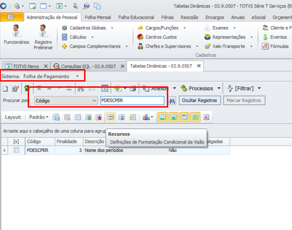292x230 pixels.
Task: Expand the Anexos dropdown arrow
Action: tap(174, 88)
